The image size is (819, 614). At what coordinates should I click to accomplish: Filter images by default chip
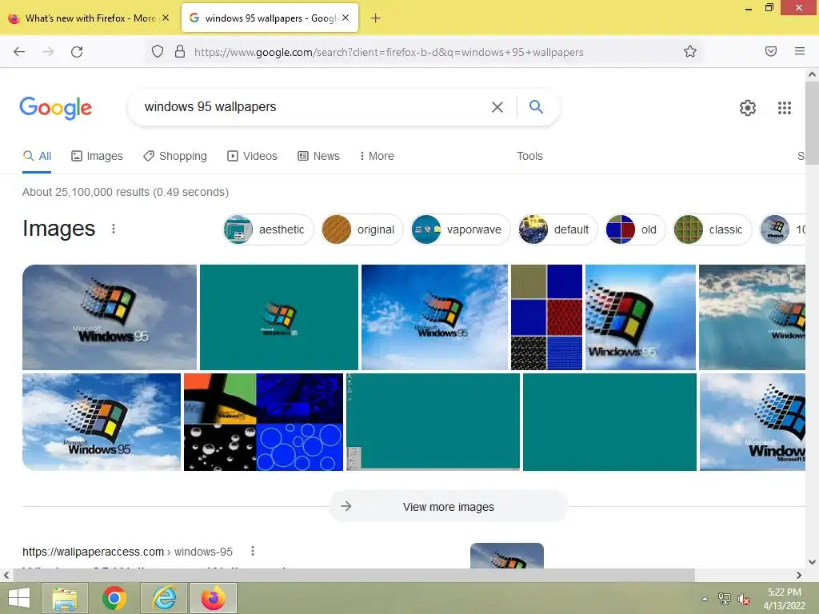click(x=557, y=229)
